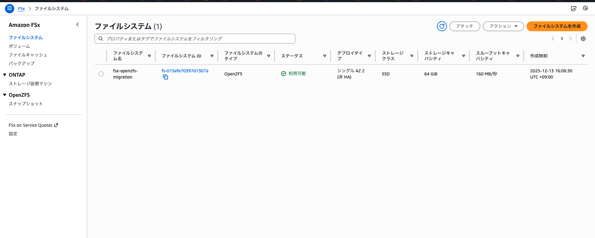Image resolution: width=595 pixels, height=238 pixels.
Task: Sort by file system type column
Action: click(269, 56)
